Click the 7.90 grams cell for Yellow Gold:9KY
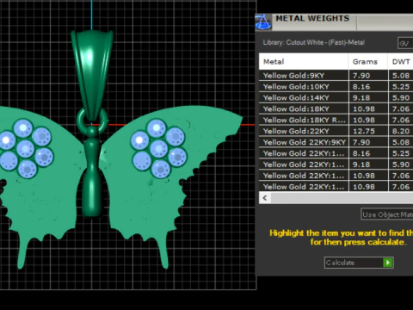413x310 pixels. tap(368, 76)
